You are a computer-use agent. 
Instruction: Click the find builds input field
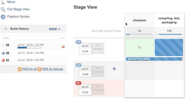[33, 38]
